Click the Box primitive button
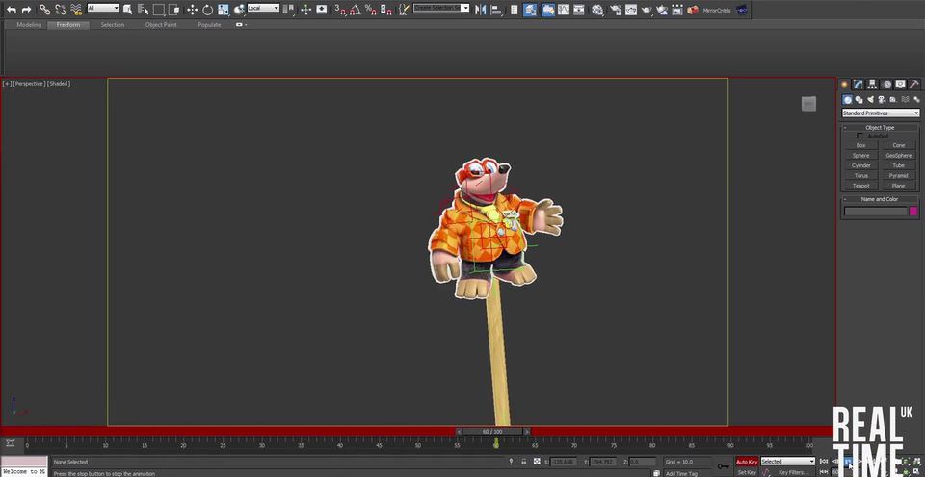 point(860,145)
